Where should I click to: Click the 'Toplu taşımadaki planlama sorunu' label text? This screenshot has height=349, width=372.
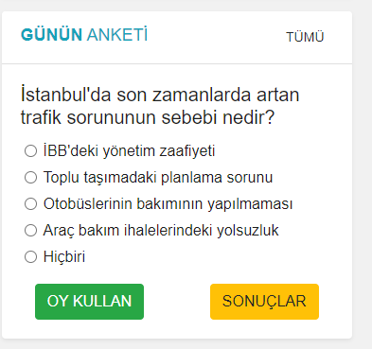[158, 177]
